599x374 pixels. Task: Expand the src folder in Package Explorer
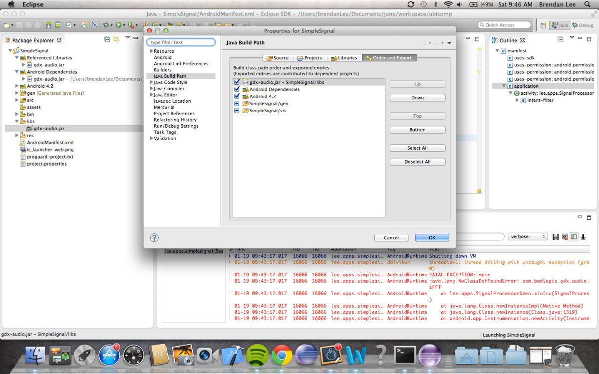[x=17, y=100]
